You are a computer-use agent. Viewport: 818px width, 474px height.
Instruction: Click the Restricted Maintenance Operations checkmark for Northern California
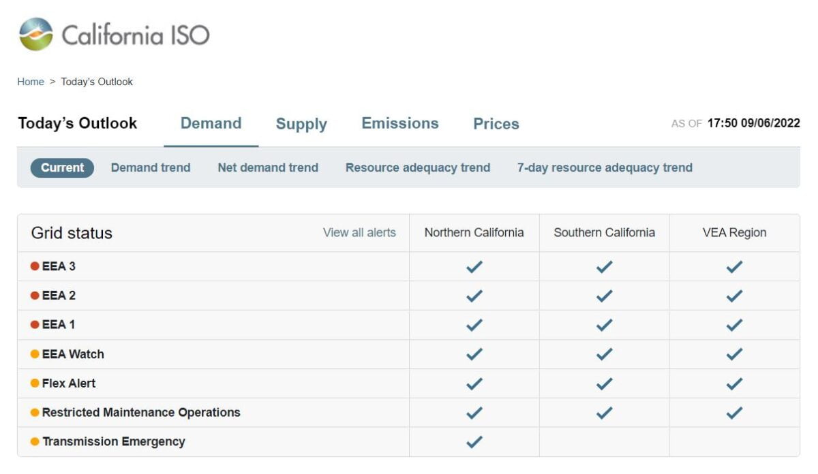[474, 413]
